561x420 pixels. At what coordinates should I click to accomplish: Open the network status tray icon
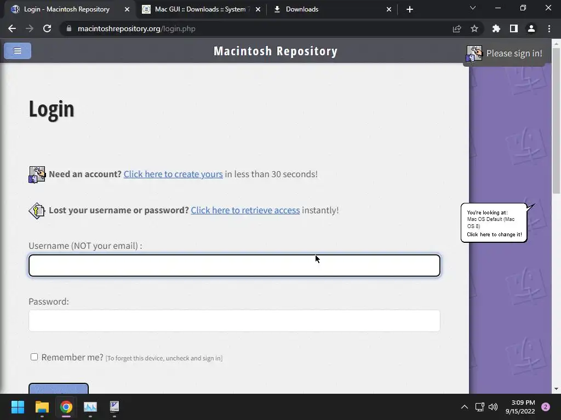[x=479, y=407]
